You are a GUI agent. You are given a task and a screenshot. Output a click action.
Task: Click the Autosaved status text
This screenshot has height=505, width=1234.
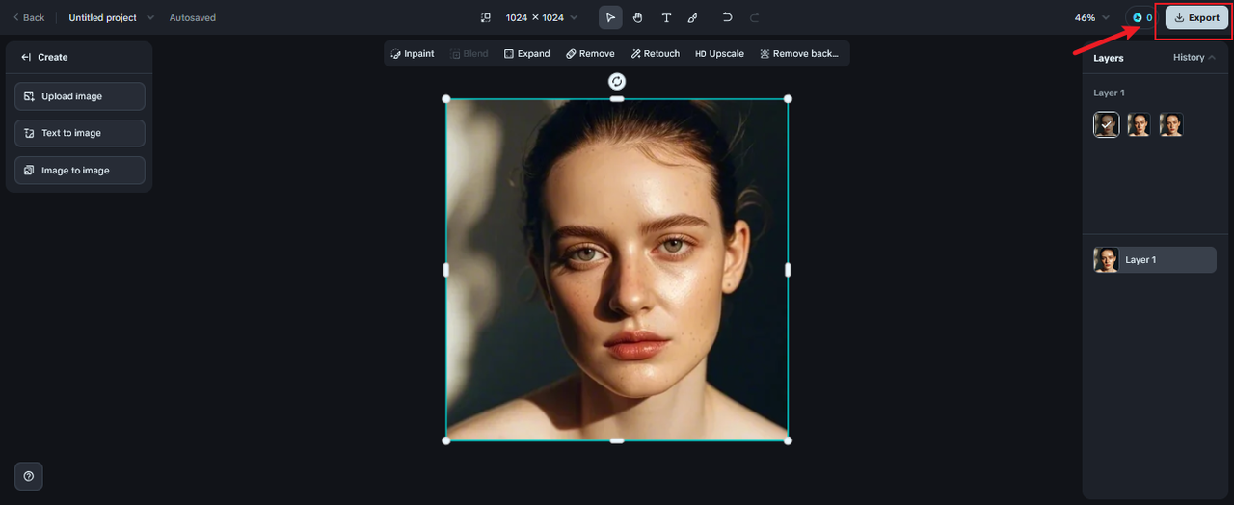[x=193, y=18]
